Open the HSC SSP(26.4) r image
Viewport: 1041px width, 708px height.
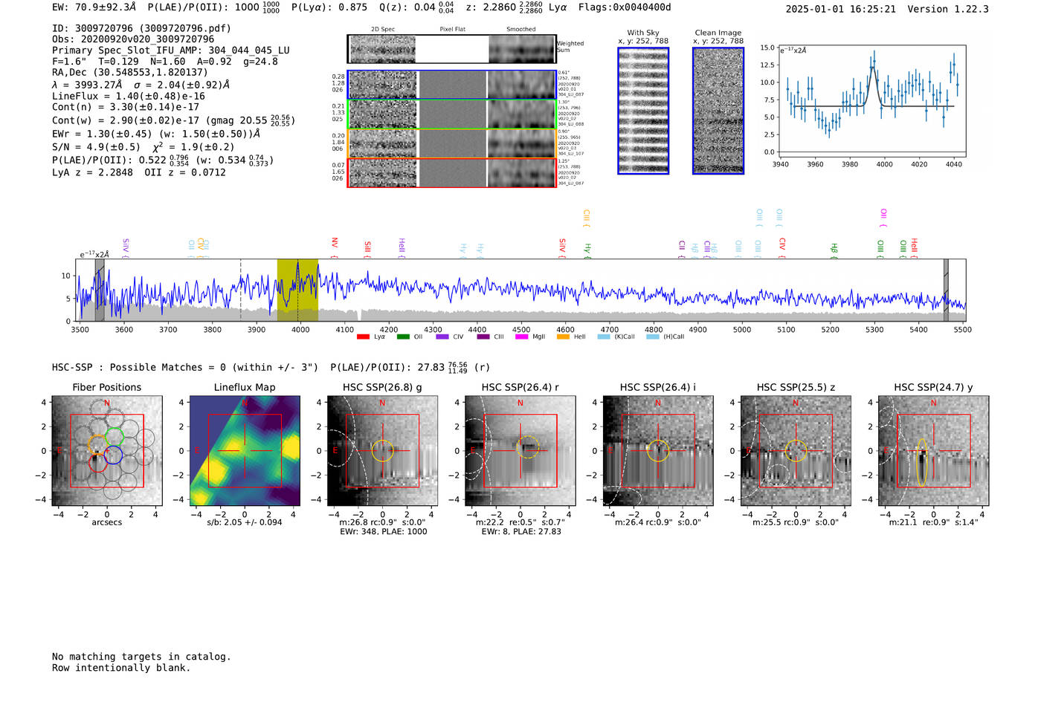coord(520,451)
